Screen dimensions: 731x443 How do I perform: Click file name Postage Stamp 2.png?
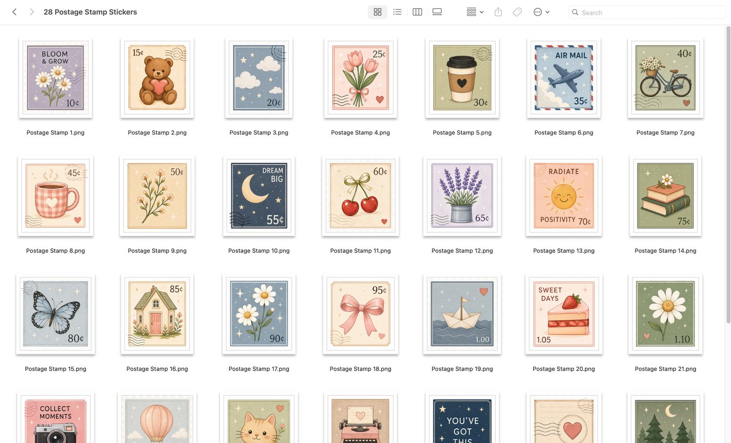point(157,132)
